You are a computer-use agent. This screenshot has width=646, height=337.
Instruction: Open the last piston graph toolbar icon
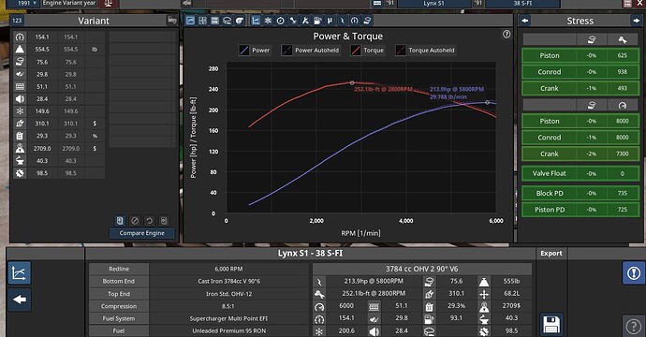pos(367,21)
